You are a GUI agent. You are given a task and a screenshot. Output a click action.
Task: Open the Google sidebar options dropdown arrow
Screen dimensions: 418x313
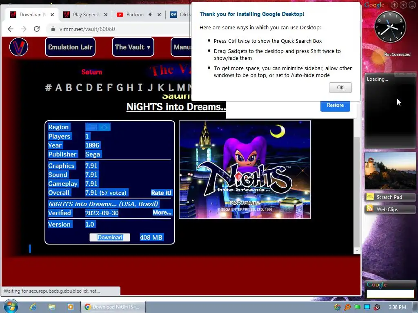pos(403,5)
